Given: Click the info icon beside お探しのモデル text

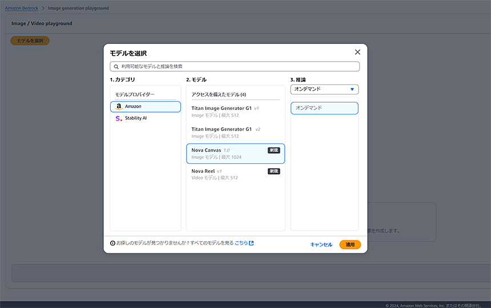Looking at the screenshot, I should 112,243.
